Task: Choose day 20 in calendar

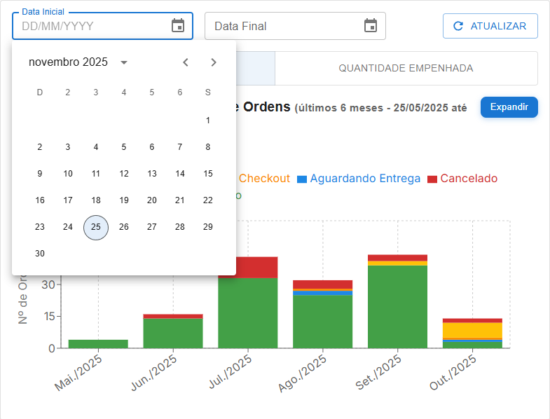Action: pyautogui.click(x=152, y=200)
